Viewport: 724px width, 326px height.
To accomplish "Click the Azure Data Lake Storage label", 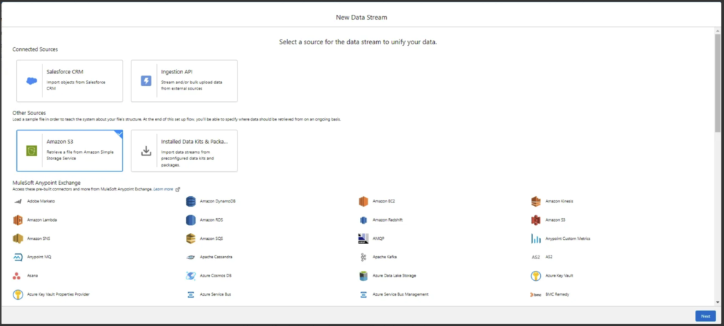I will click(x=395, y=276).
